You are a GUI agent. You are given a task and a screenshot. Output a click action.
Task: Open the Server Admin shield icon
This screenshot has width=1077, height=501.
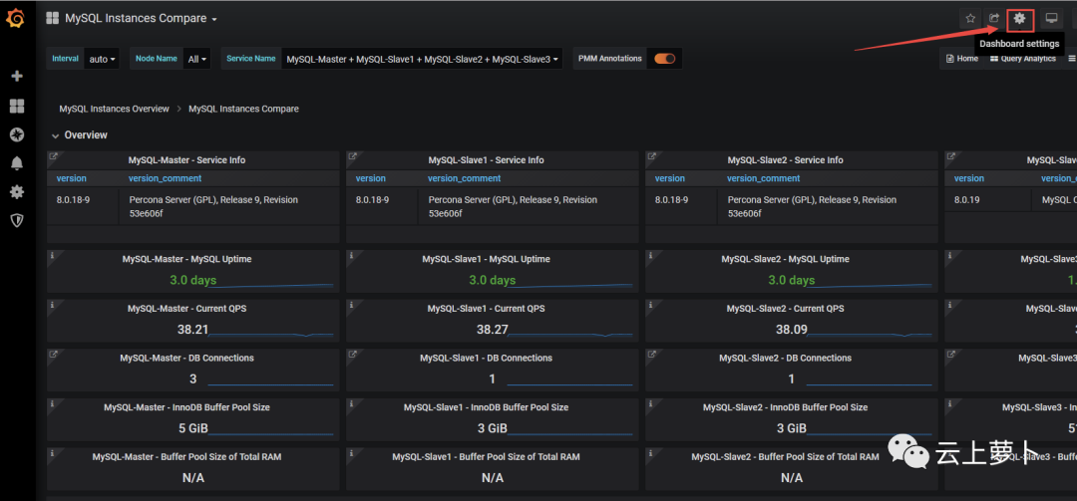point(17,220)
